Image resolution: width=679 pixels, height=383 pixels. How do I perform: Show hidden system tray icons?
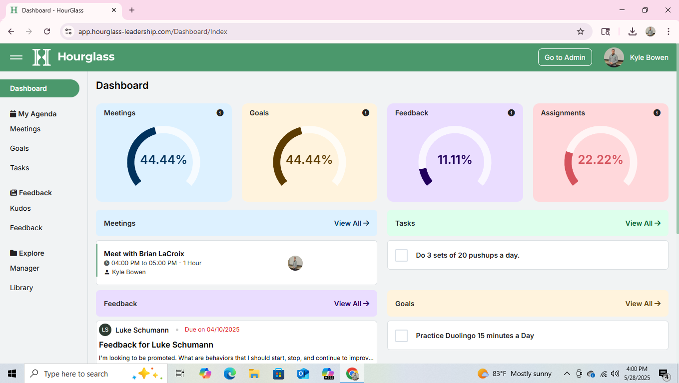point(567,374)
